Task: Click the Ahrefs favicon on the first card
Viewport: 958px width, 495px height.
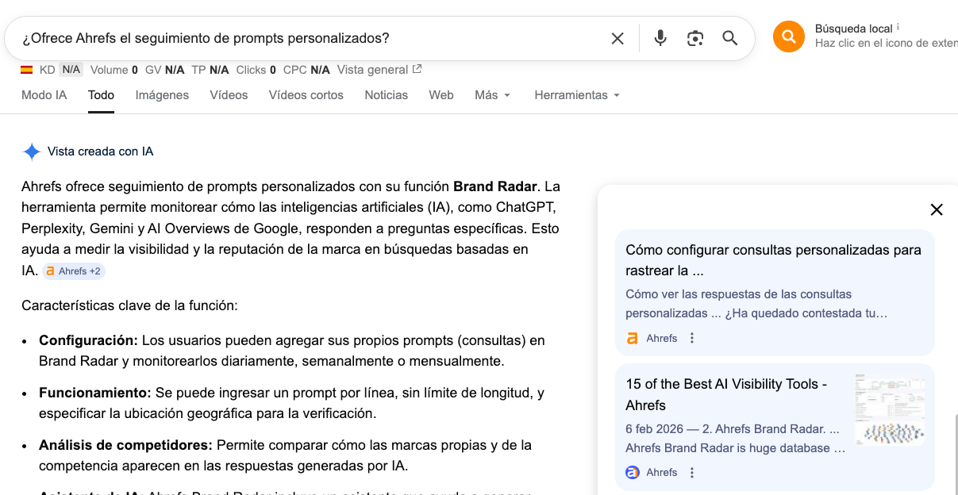Action: click(x=632, y=337)
